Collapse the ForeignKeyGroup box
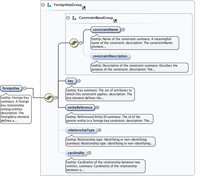This screenshot has width=200, height=176. (x=43, y=5)
